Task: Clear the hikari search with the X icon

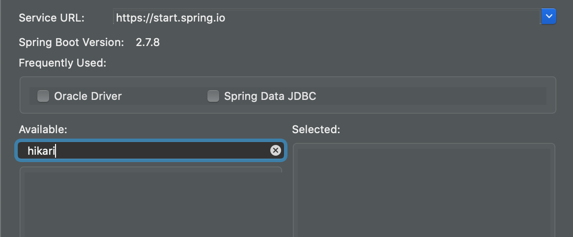Action: pyautogui.click(x=276, y=150)
